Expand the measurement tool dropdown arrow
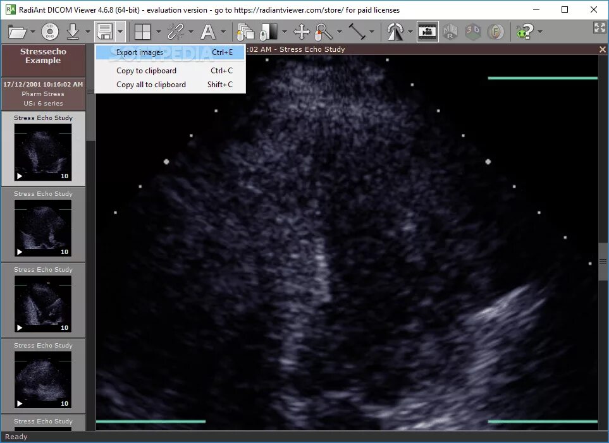The width and height of the screenshot is (609, 443). [372, 32]
